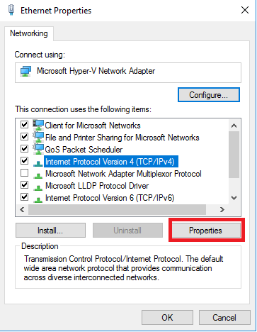The width and height of the screenshot is (257, 332).
Task: Select the Networking tab
Action: tap(29, 33)
